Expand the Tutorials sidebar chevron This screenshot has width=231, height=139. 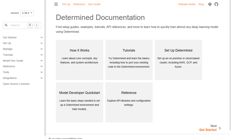[x=42, y=55]
